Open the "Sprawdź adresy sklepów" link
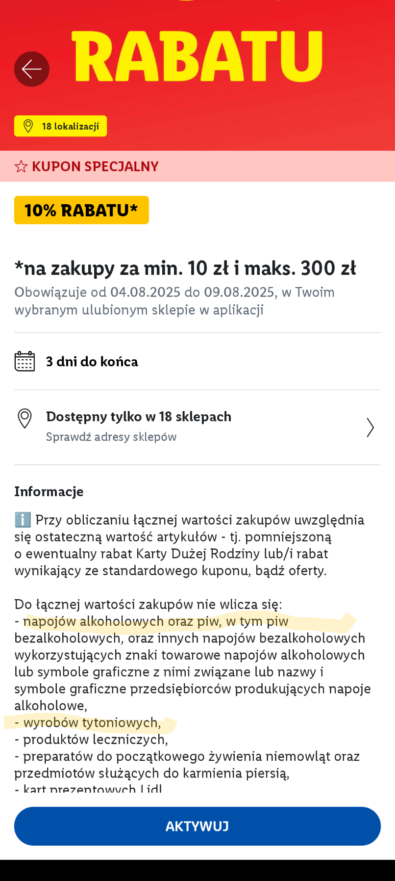The image size is (395, 881). point(111,437)
